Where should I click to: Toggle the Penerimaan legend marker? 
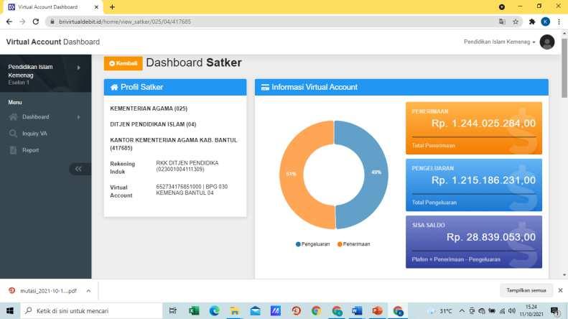pyautogui.click(x=340, y=244)
